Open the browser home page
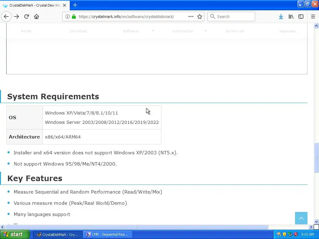Viewport: 319px width, 239px height. coord(36,16)
